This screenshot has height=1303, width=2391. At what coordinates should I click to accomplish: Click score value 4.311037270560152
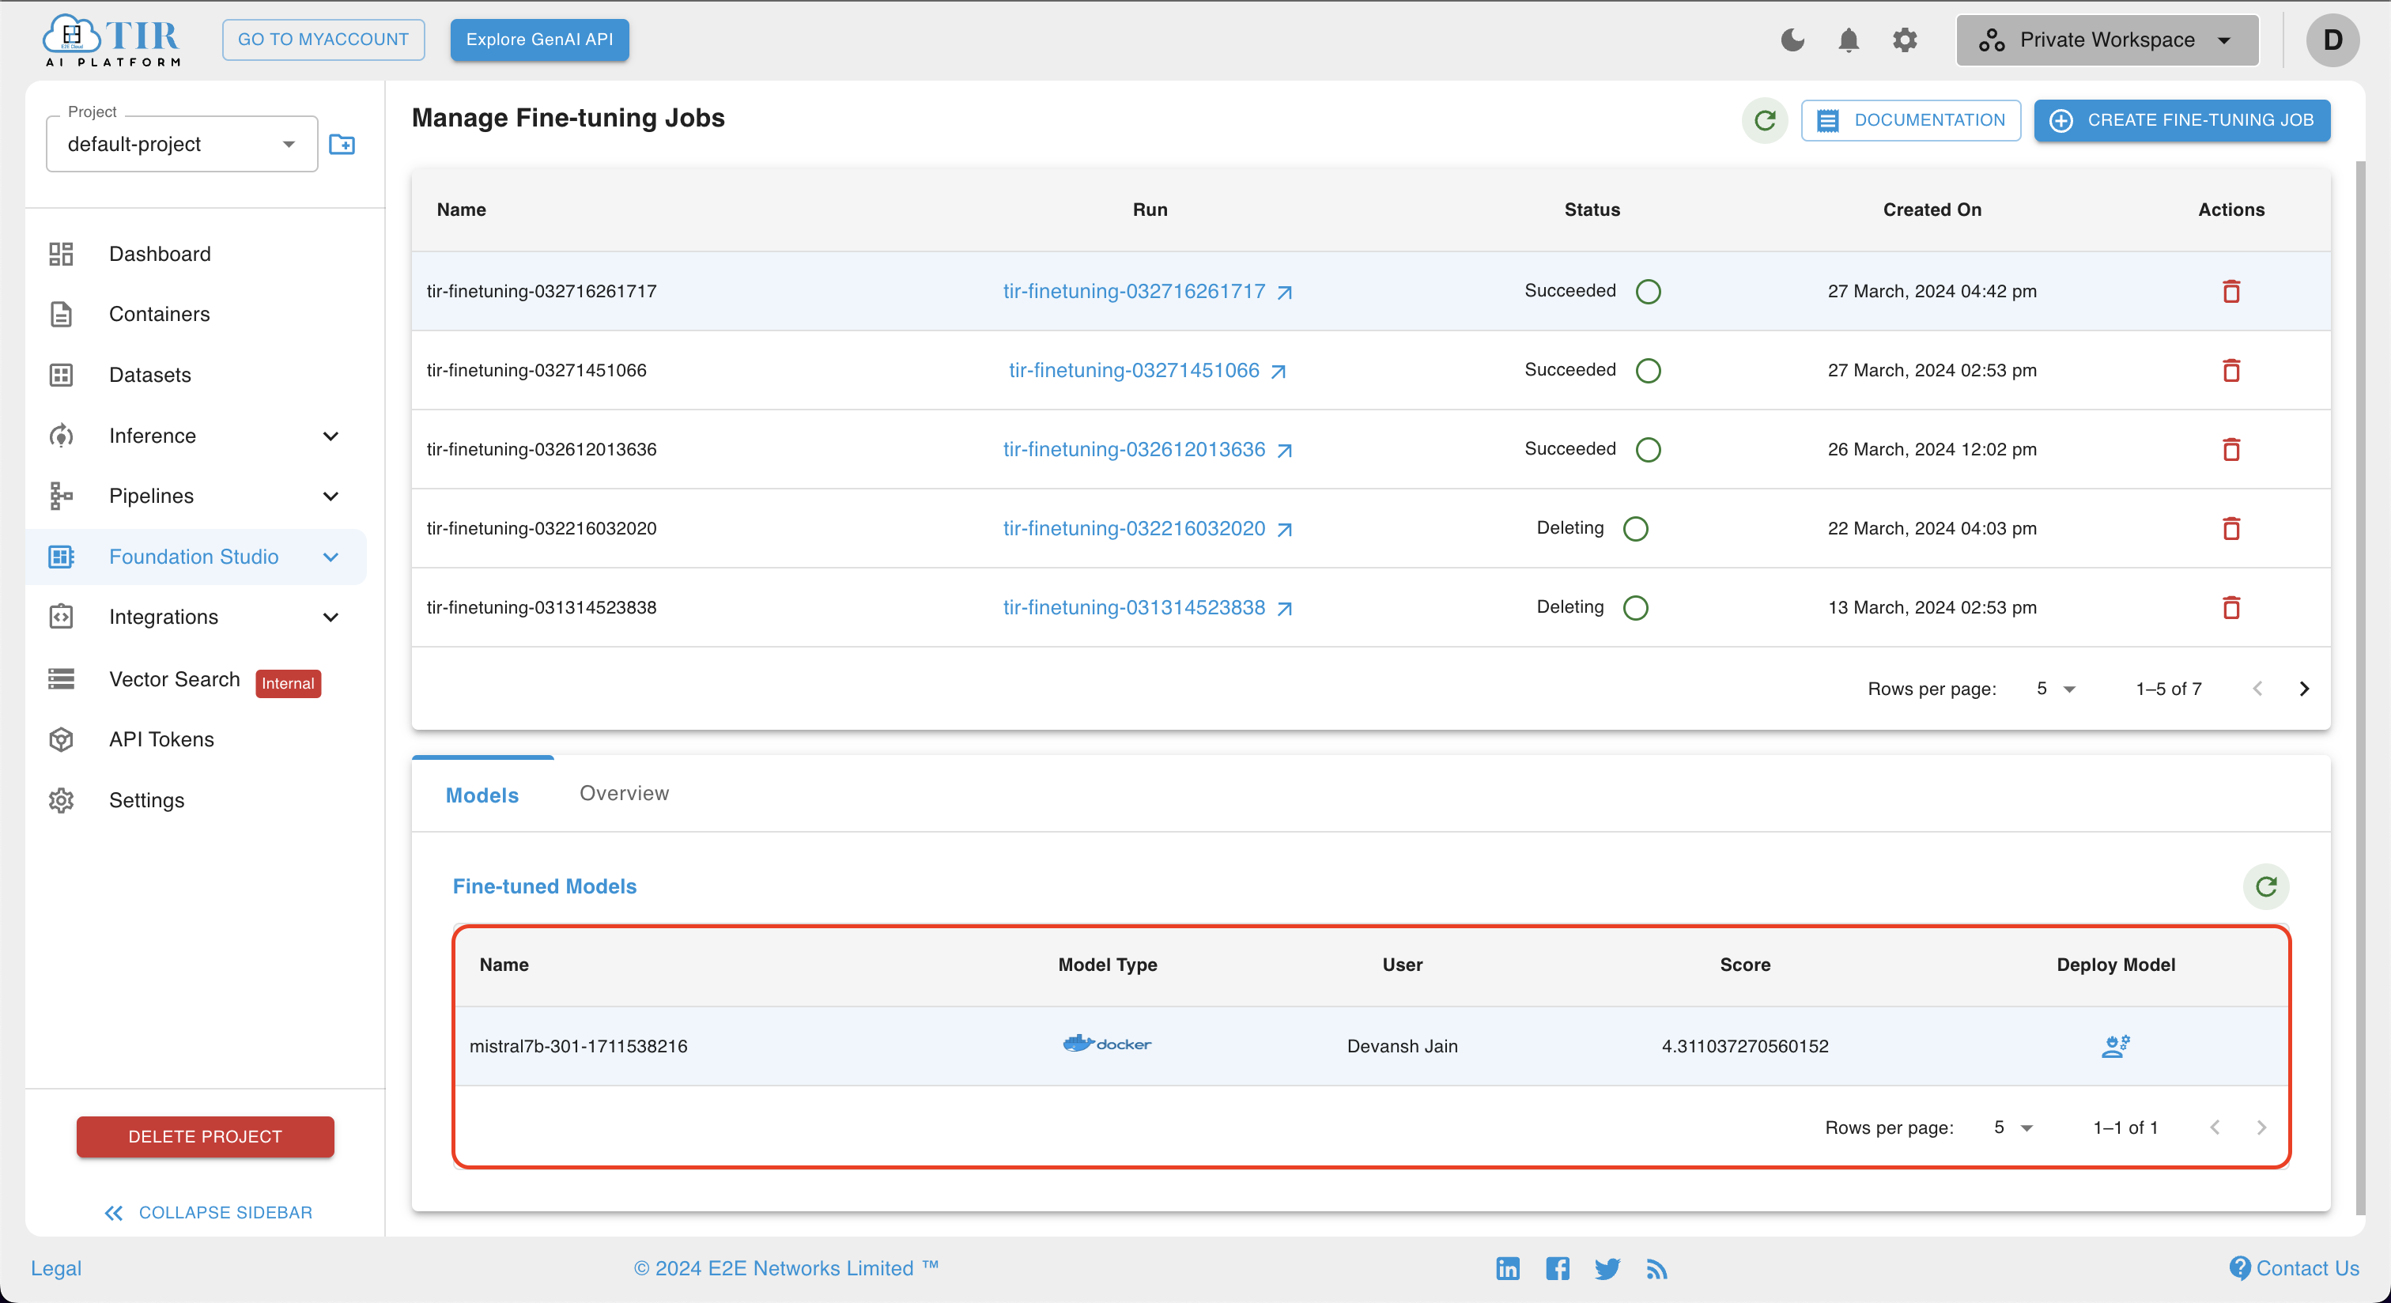(1744, 1046)
